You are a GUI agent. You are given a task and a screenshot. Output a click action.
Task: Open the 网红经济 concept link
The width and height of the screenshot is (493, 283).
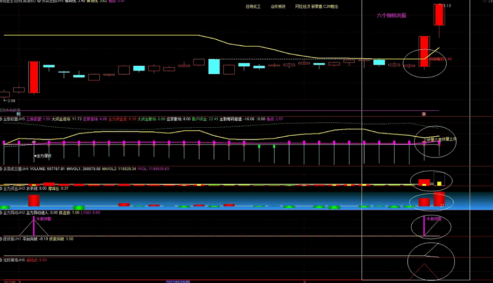coord(302,6)
